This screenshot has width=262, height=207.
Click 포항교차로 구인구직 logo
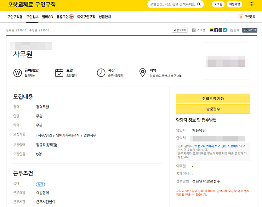tap(32, 4)
